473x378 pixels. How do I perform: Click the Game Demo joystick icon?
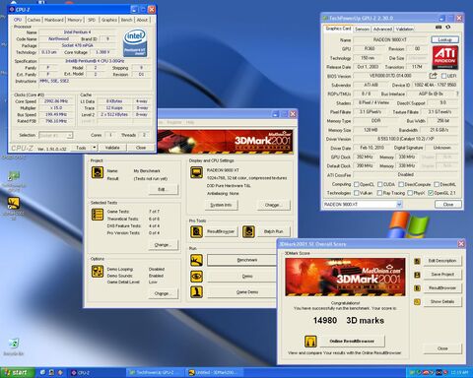[x=196, y=292]
